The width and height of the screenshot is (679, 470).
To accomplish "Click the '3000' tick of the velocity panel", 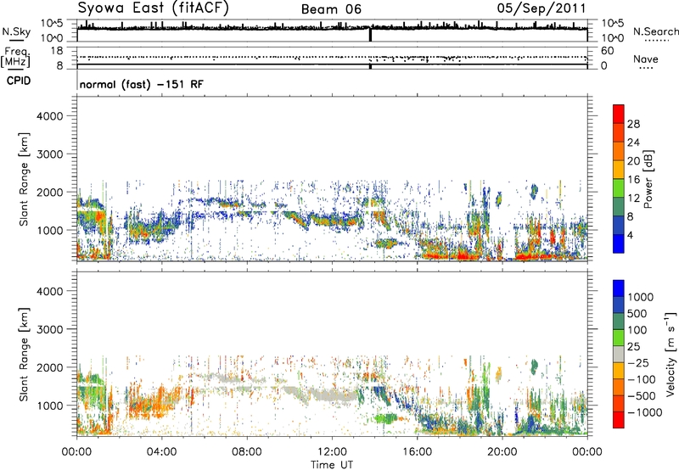I will [49, 329].
